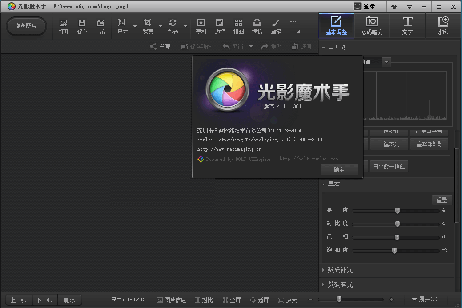Select the 尺寸 resize tool

(122, 27)
